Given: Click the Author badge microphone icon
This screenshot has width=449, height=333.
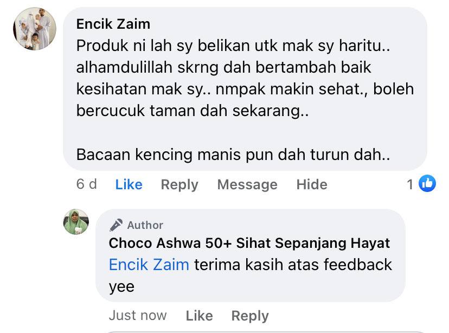Looking at the screenshot, I should (116, 225).
